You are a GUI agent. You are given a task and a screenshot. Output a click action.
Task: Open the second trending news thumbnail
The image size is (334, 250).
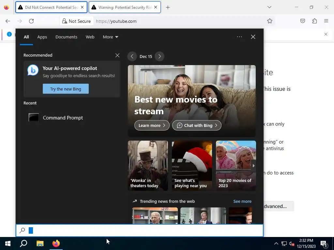pos(203,215)
